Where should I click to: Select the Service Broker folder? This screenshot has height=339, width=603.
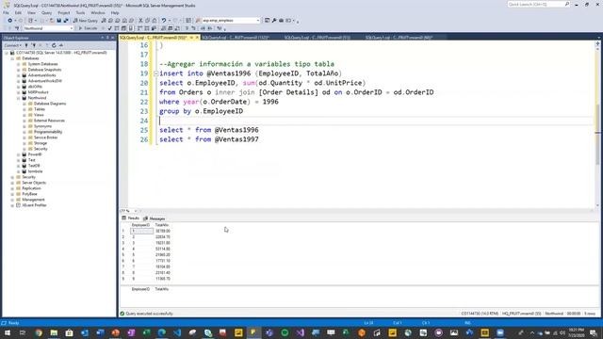[46, 137]
